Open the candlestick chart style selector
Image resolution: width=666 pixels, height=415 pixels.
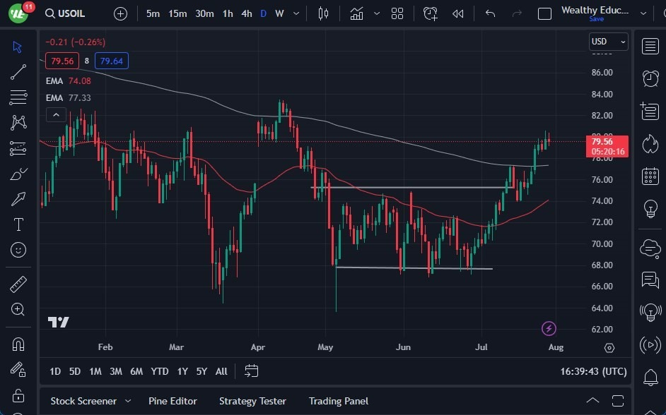pos(324,13)
